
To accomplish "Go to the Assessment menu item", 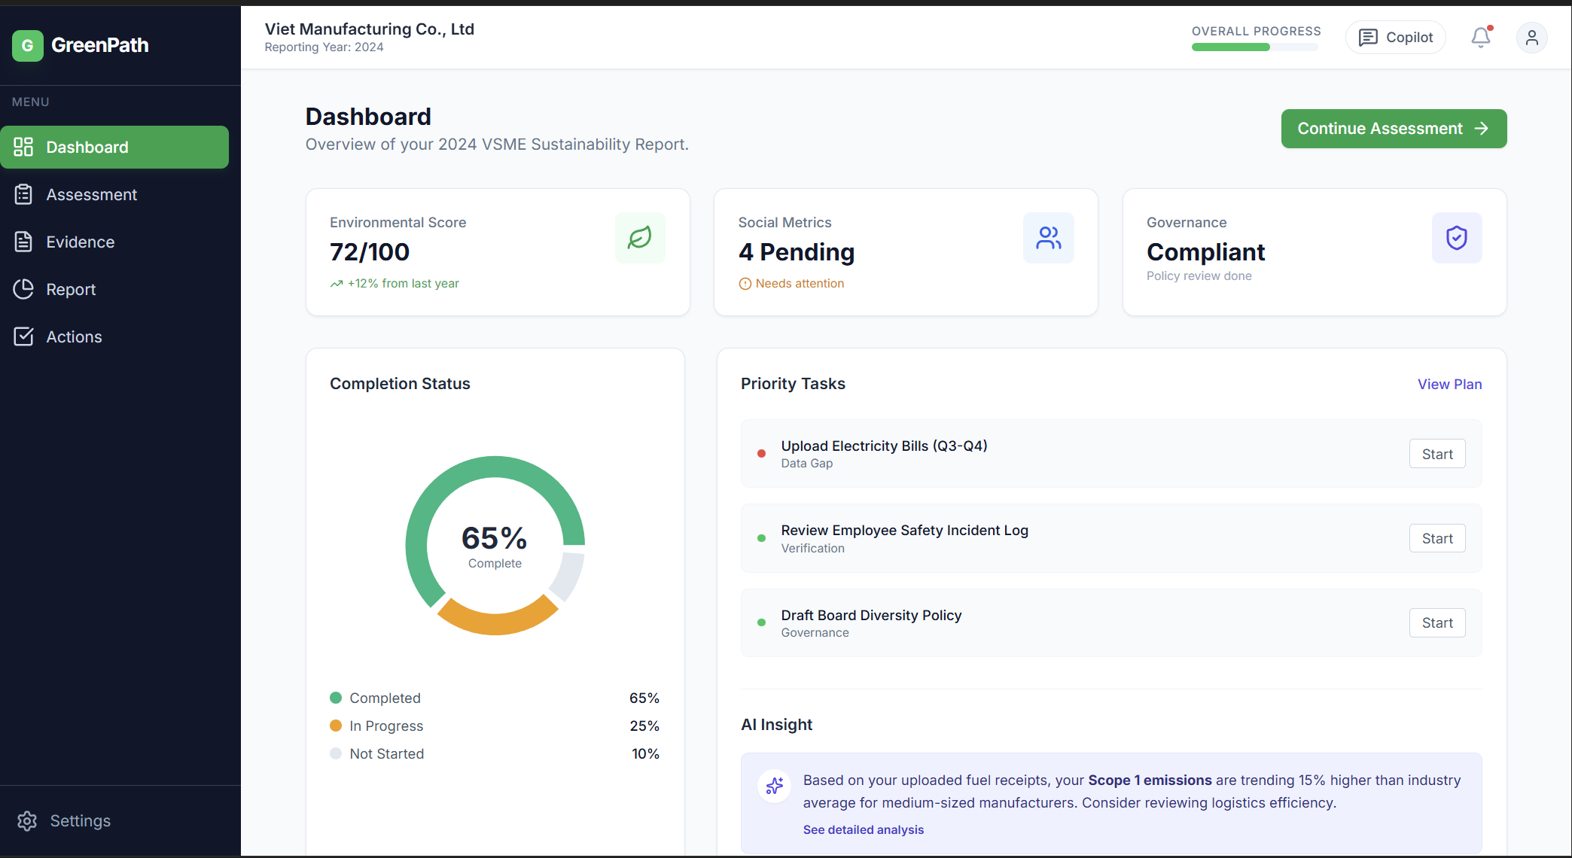I will [x=91, y=195].
